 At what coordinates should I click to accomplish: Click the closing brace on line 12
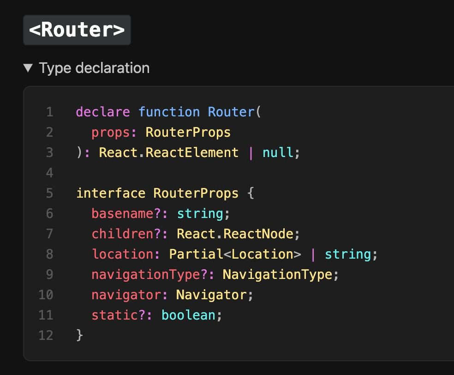(80, 335)
